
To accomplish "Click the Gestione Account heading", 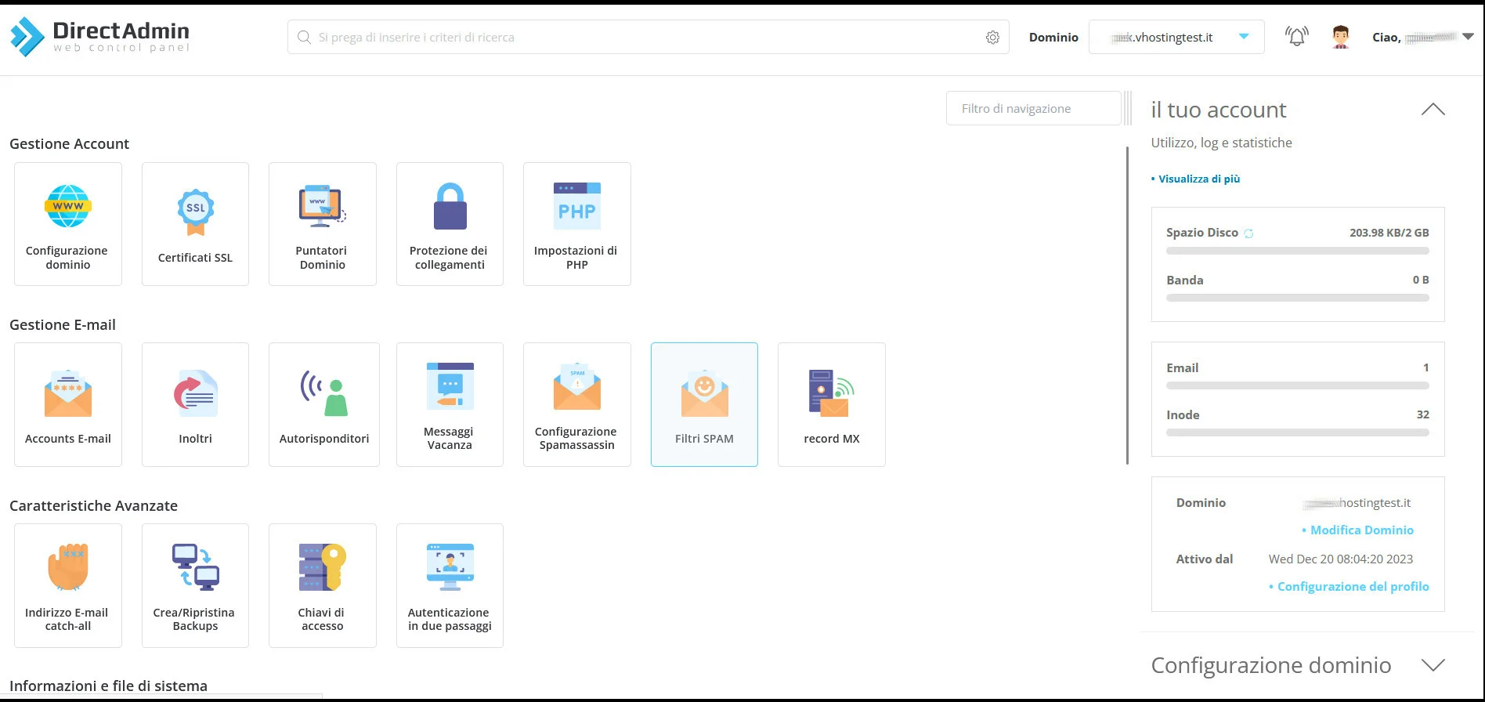I will tap(69, 144).
